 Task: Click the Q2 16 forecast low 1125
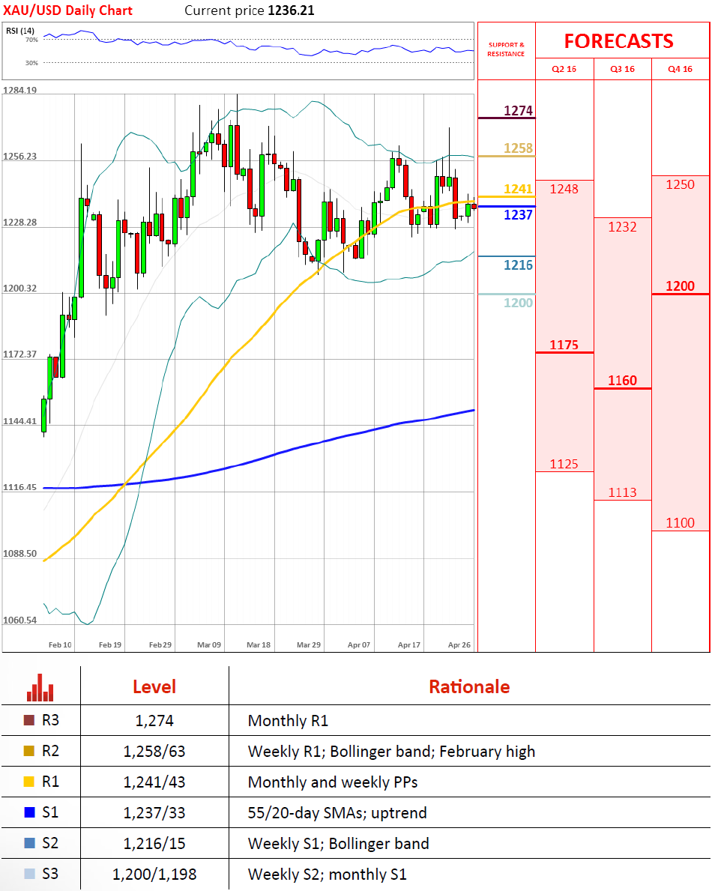(564, 465)
